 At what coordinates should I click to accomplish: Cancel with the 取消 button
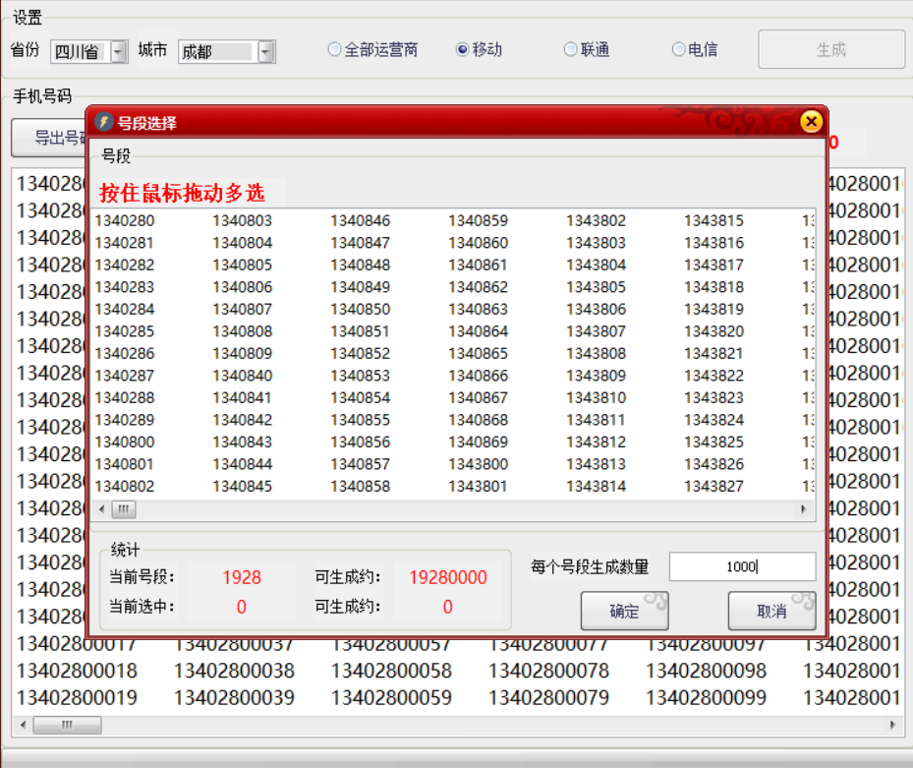pyautogui.click(x=771, y=611)
